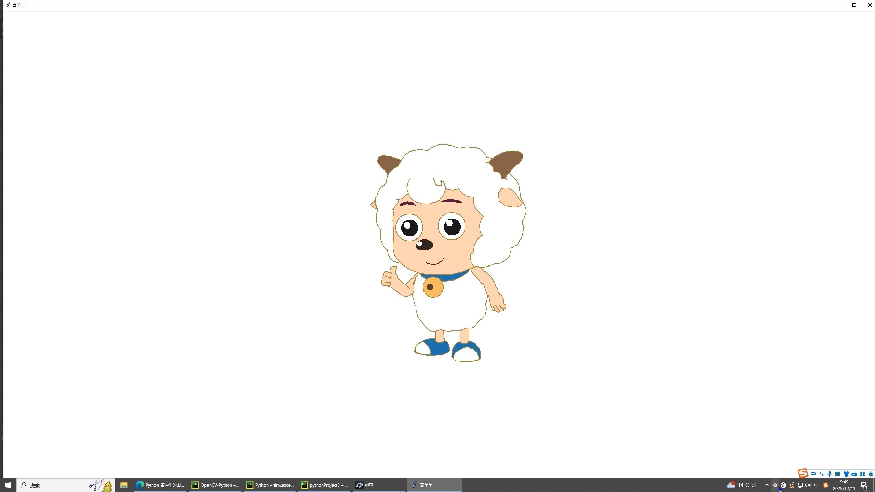Click the orange bell on the sheep drawing
The height and width of the screenshot is (492, 875).
[433, 287]
